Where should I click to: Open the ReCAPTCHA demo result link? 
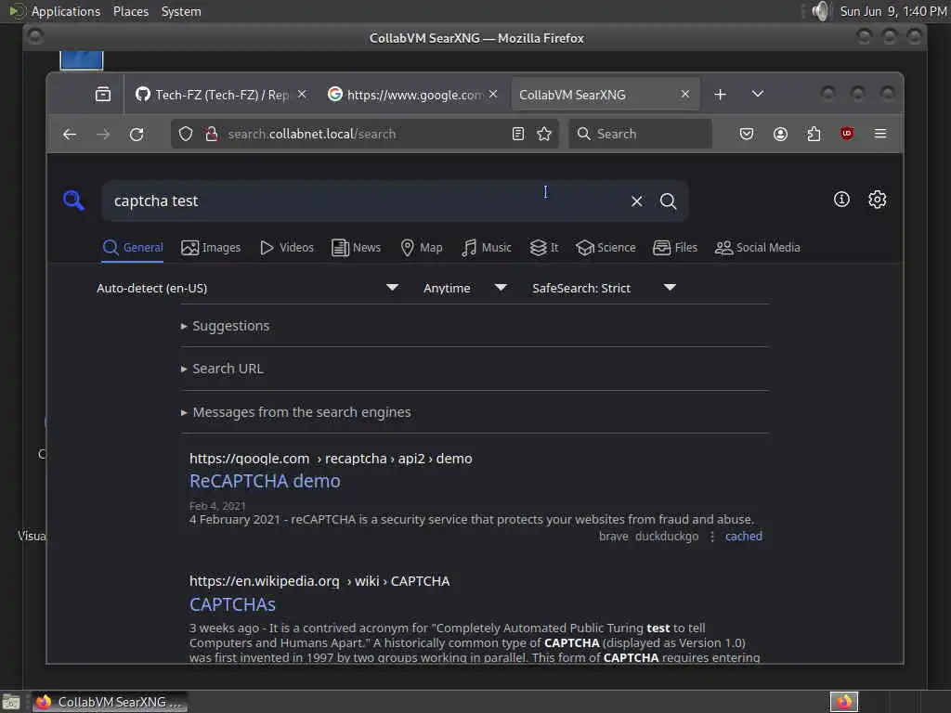(265, 482)
